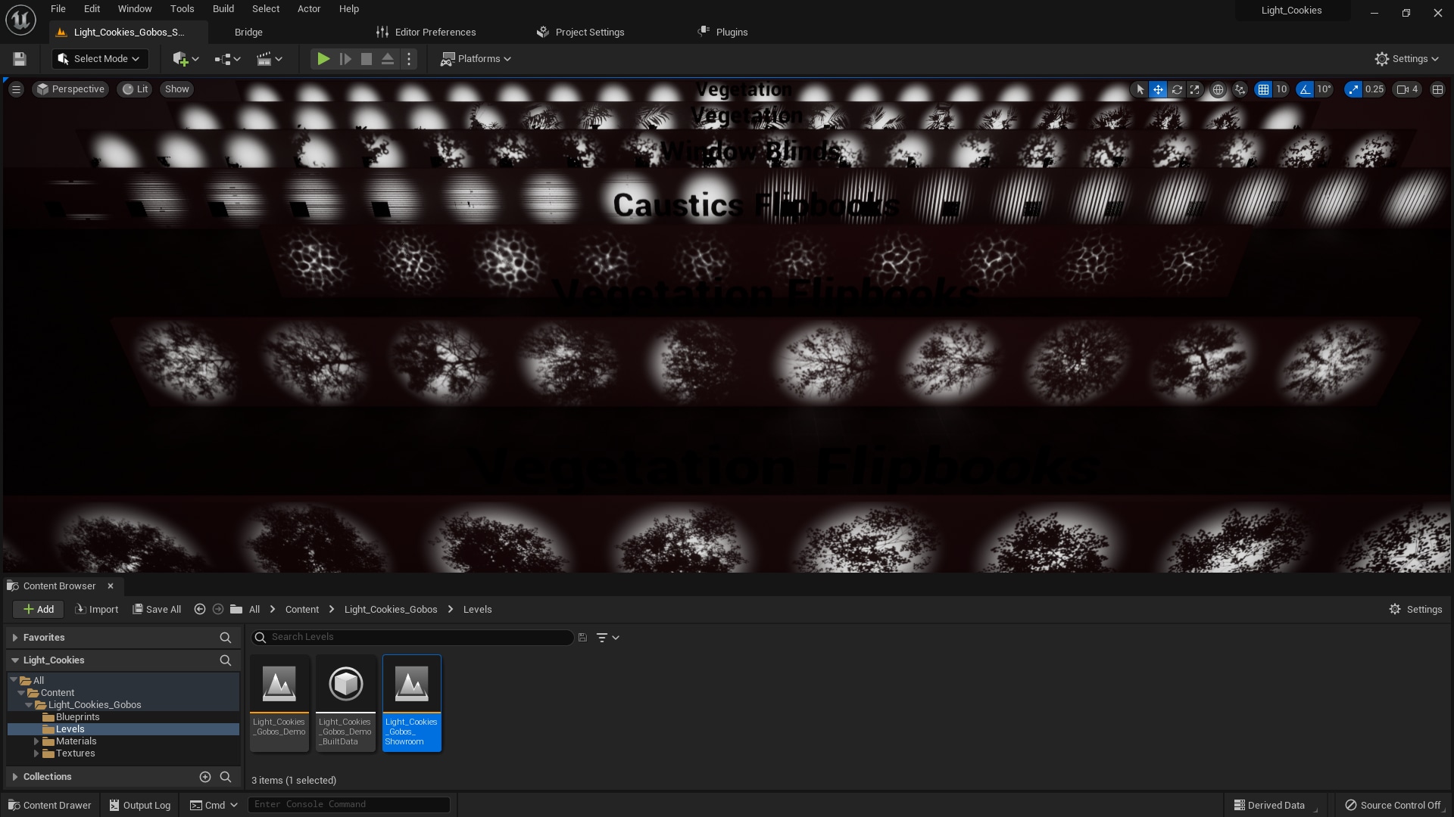Open the Quickly Add to Project icon
The height and width of the screenshot is (817, 1454).
pos(182,58)
